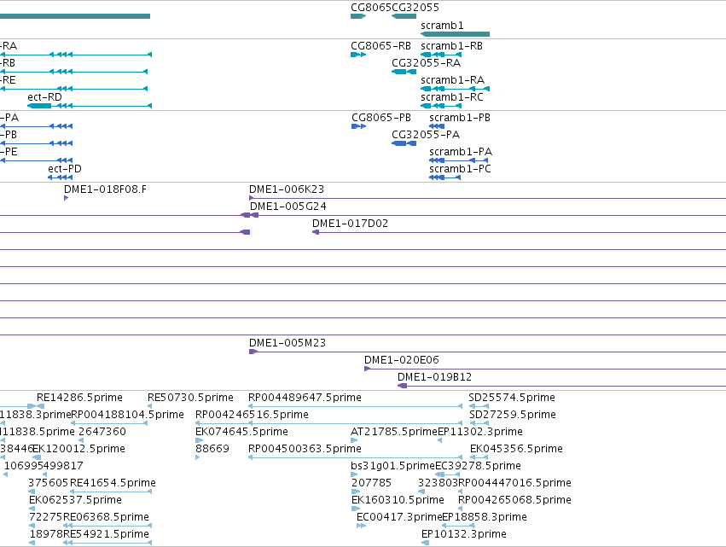Select the CG32055 gene arrow glyph
The height and width of the screenshot is (547, 726).
pos(404,16)
